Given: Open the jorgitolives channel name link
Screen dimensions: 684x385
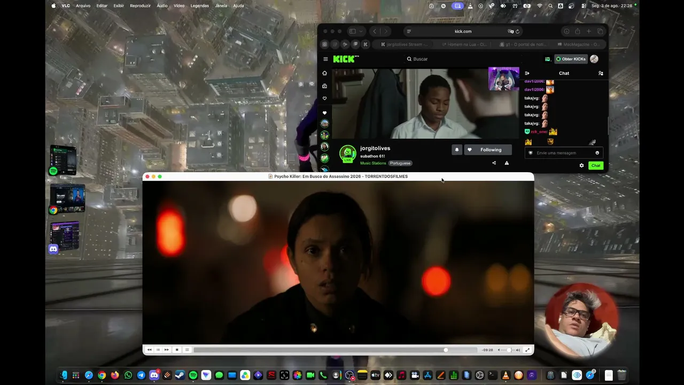Looking at the screenshot, I should pyautogui.click(x=375, y=148).
